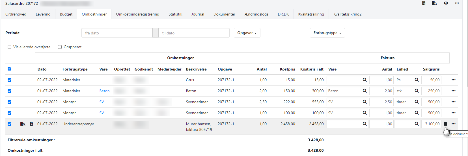
Task: Toggle the Grupperet checkbox
Action: click(x=60, y=47)
